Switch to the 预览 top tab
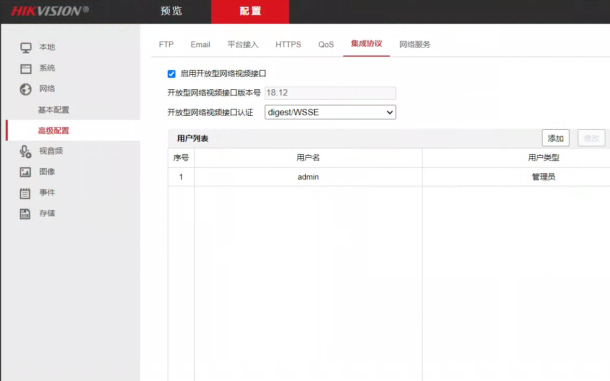This screenshot has width=610, height=381. click(171, 11)
